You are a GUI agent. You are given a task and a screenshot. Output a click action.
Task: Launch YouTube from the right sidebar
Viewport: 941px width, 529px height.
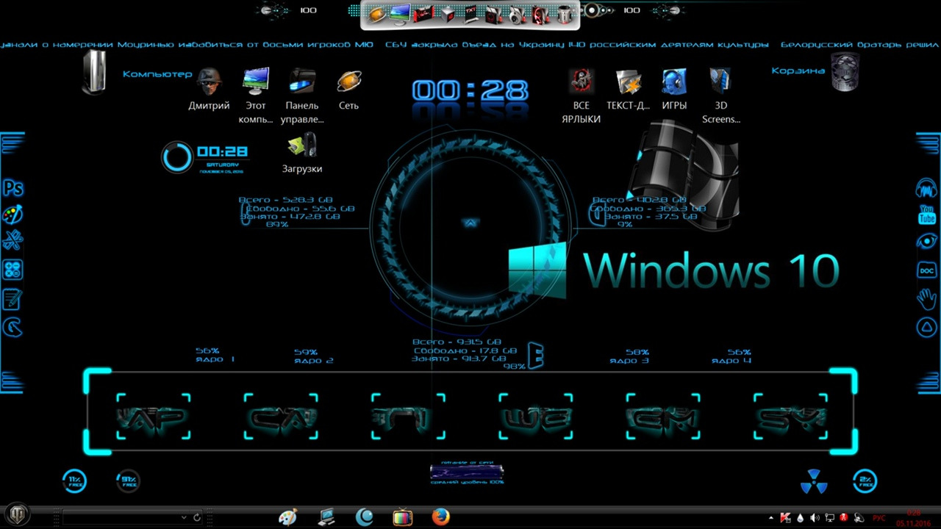click(x=926, y=215)
